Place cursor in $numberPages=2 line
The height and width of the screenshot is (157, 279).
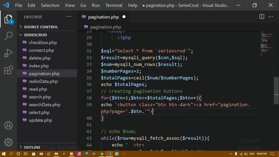(x=121, y=71)
